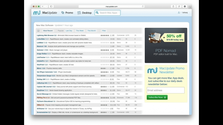Screen dimensions: 223x125
Task: Open Screenwatcher 3.2 link
Action: tap(44, 112)
